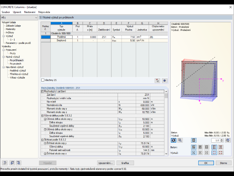Click the reset zoom icon next to scale factor
Screen dimensions: 234x176
pyautogui.click(x=228, y=140)
